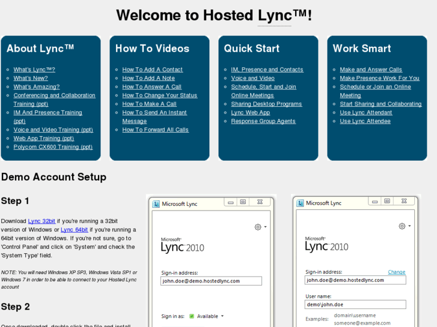Click Lync app icon in right window title
The width and height of the screenshot is (437, 327).
pos(300,203)
